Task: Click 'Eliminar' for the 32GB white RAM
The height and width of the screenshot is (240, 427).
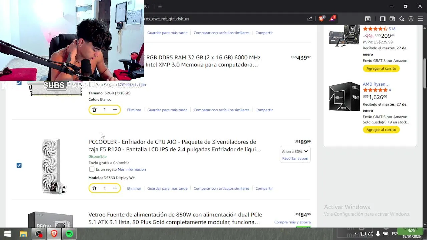Action: [x=134, y=110]
